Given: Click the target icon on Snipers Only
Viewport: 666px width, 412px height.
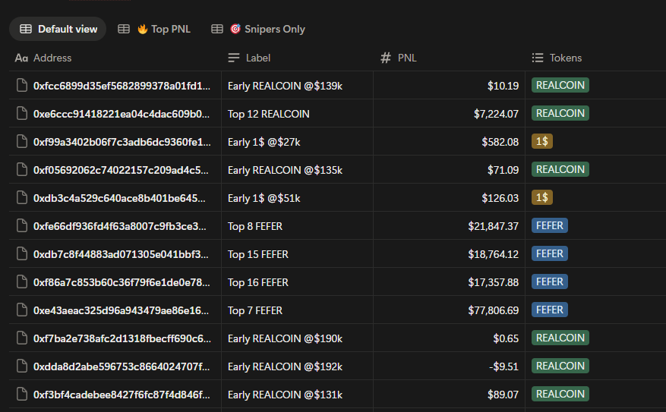Looking at the screenshot, I should pyautogui.click(x=235, y=29).
